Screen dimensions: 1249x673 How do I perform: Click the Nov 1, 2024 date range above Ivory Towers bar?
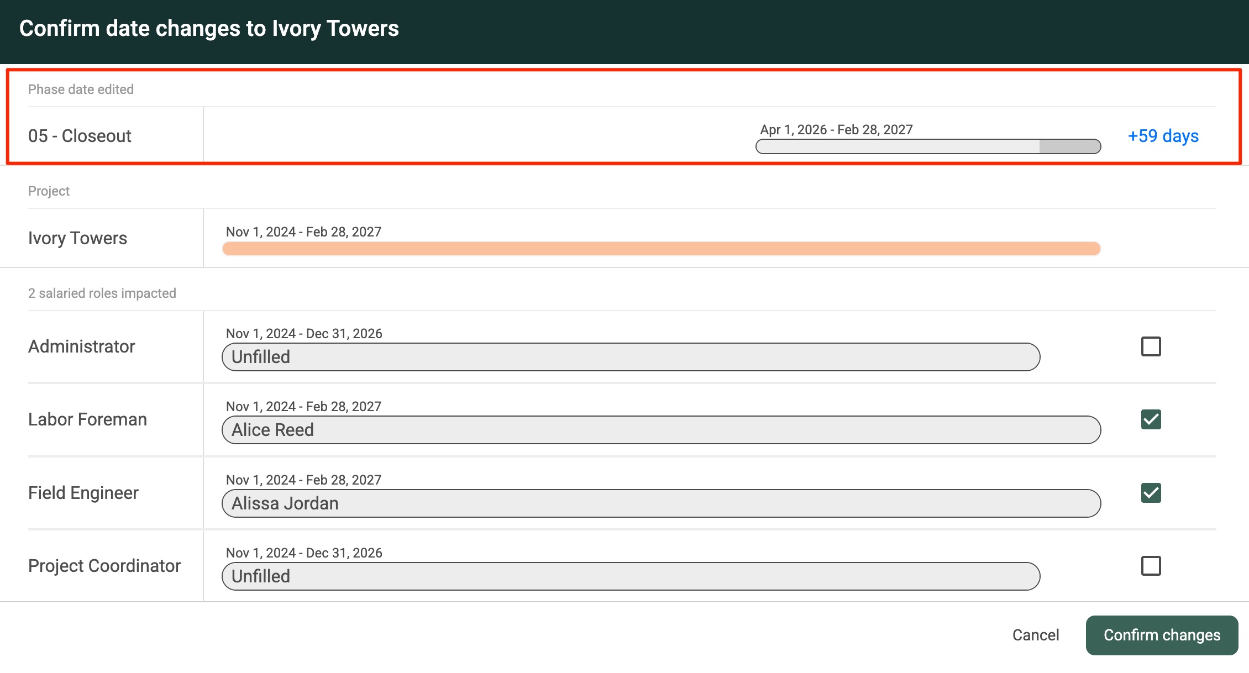[303, 232]
